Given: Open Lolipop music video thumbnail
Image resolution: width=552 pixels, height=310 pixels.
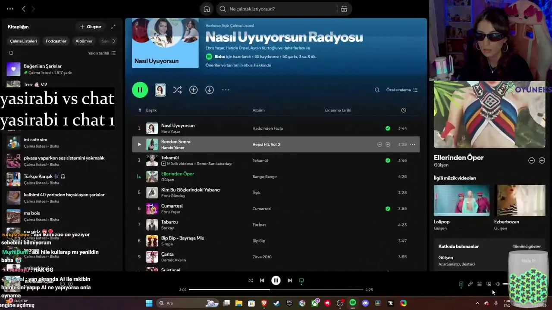Looking at the screenshot, I should coord(461,201).
